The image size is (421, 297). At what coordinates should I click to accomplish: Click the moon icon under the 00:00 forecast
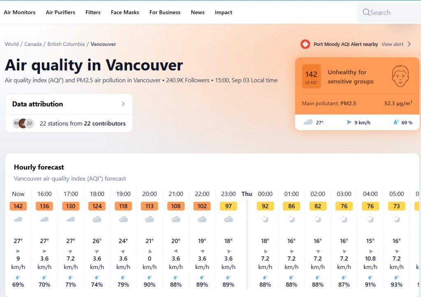[265, 219]
